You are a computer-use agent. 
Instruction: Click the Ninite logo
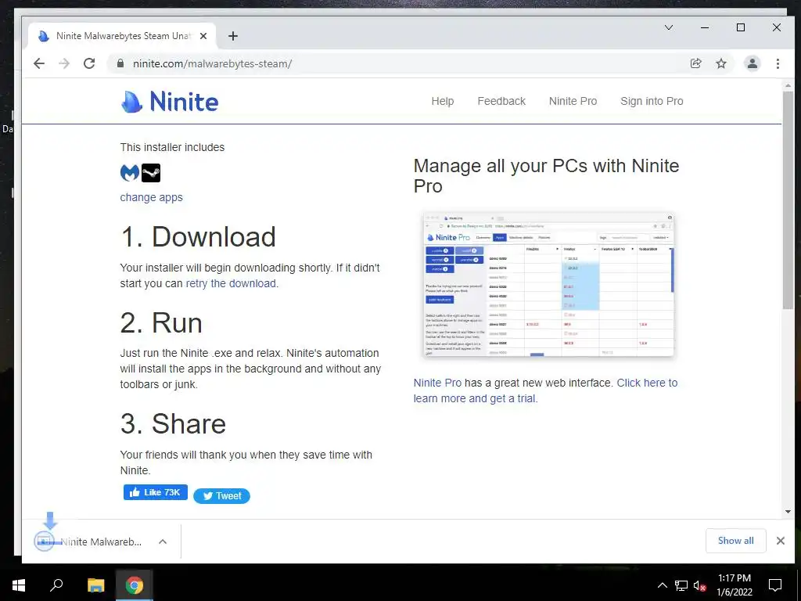coord(170,101)
